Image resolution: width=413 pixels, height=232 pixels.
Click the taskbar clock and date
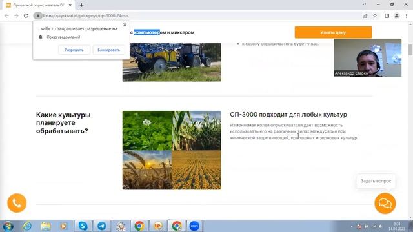[397, 226]
